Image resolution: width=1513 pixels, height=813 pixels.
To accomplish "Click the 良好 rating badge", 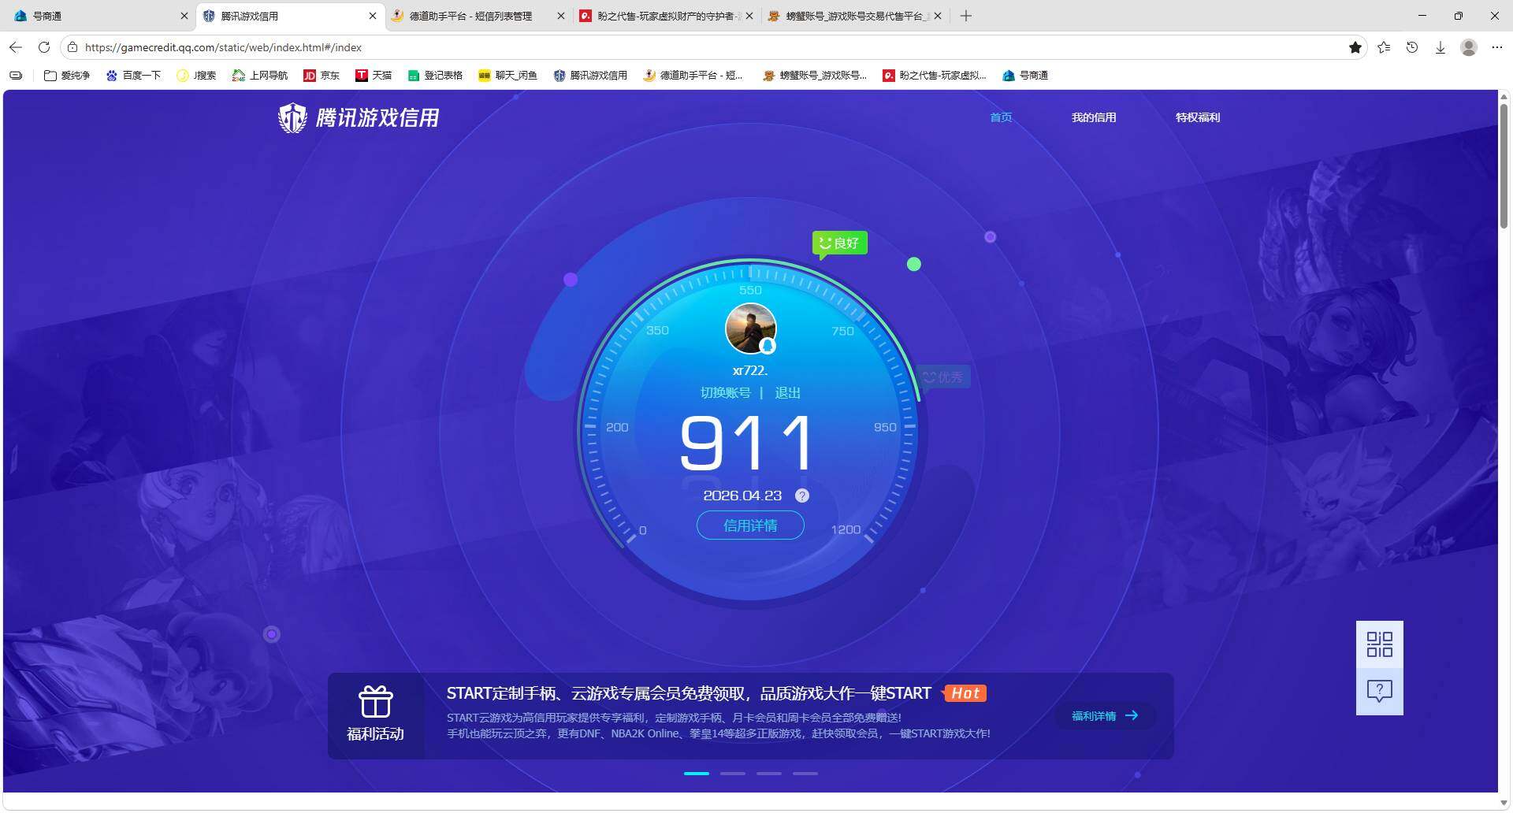I will [x=838, y=243].
